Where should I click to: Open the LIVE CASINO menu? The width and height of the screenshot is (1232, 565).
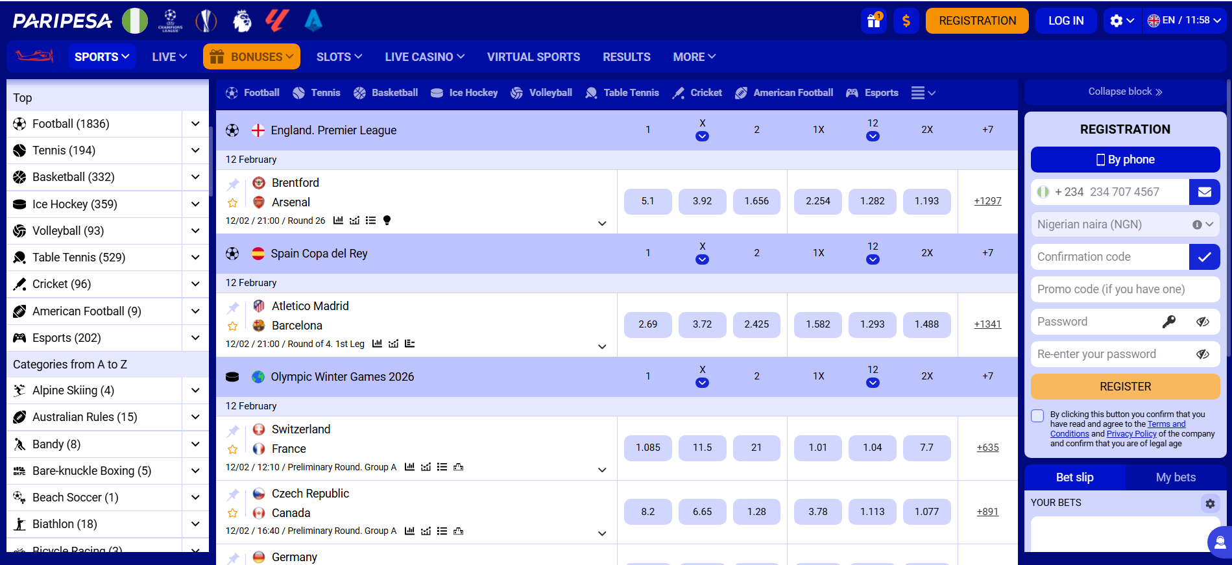tap(424, 57)
